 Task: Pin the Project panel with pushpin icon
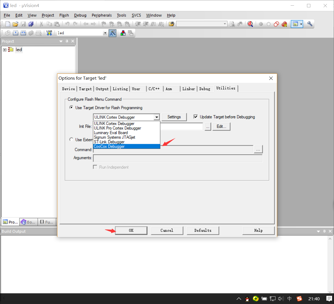click(x=67, y=41)
